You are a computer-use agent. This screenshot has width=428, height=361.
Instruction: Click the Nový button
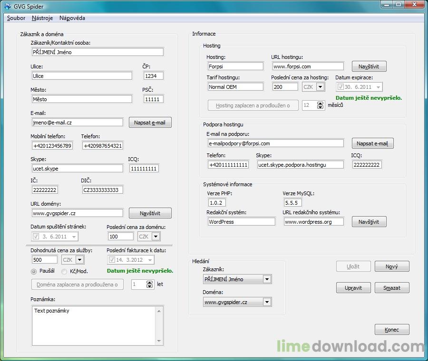tap(391, 267)
